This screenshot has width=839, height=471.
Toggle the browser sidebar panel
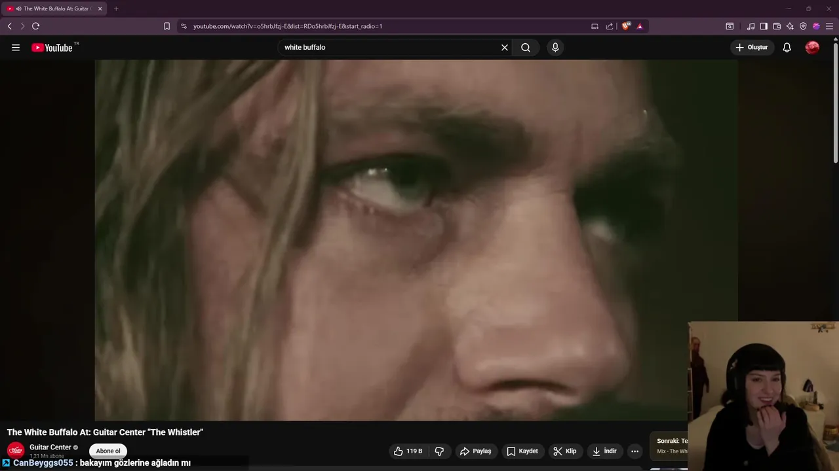[x=764, y=26]
